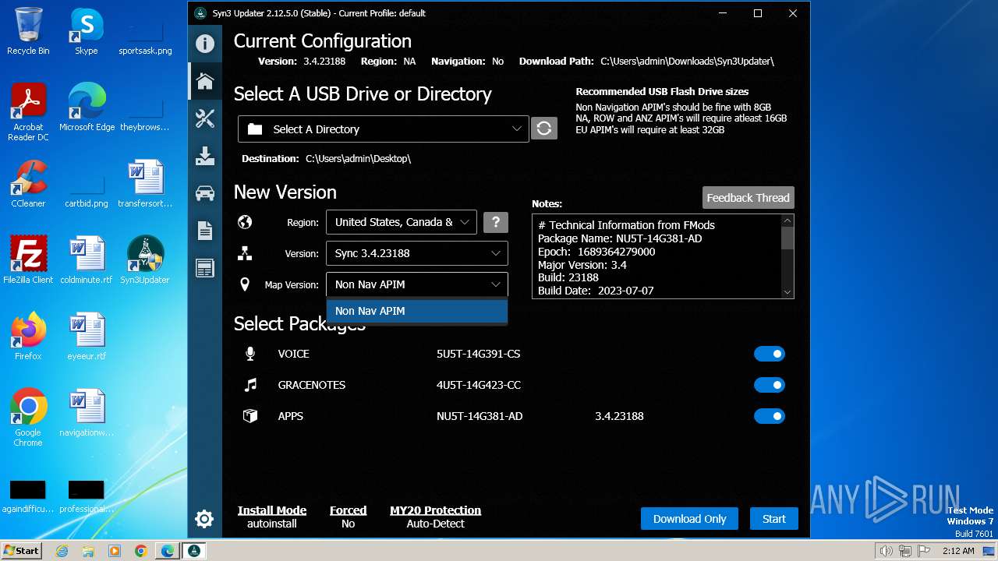The height and width of the screenshot is (561, 998).
Task: Open the Settings gear icon
Action: click(x=204, y=519)
